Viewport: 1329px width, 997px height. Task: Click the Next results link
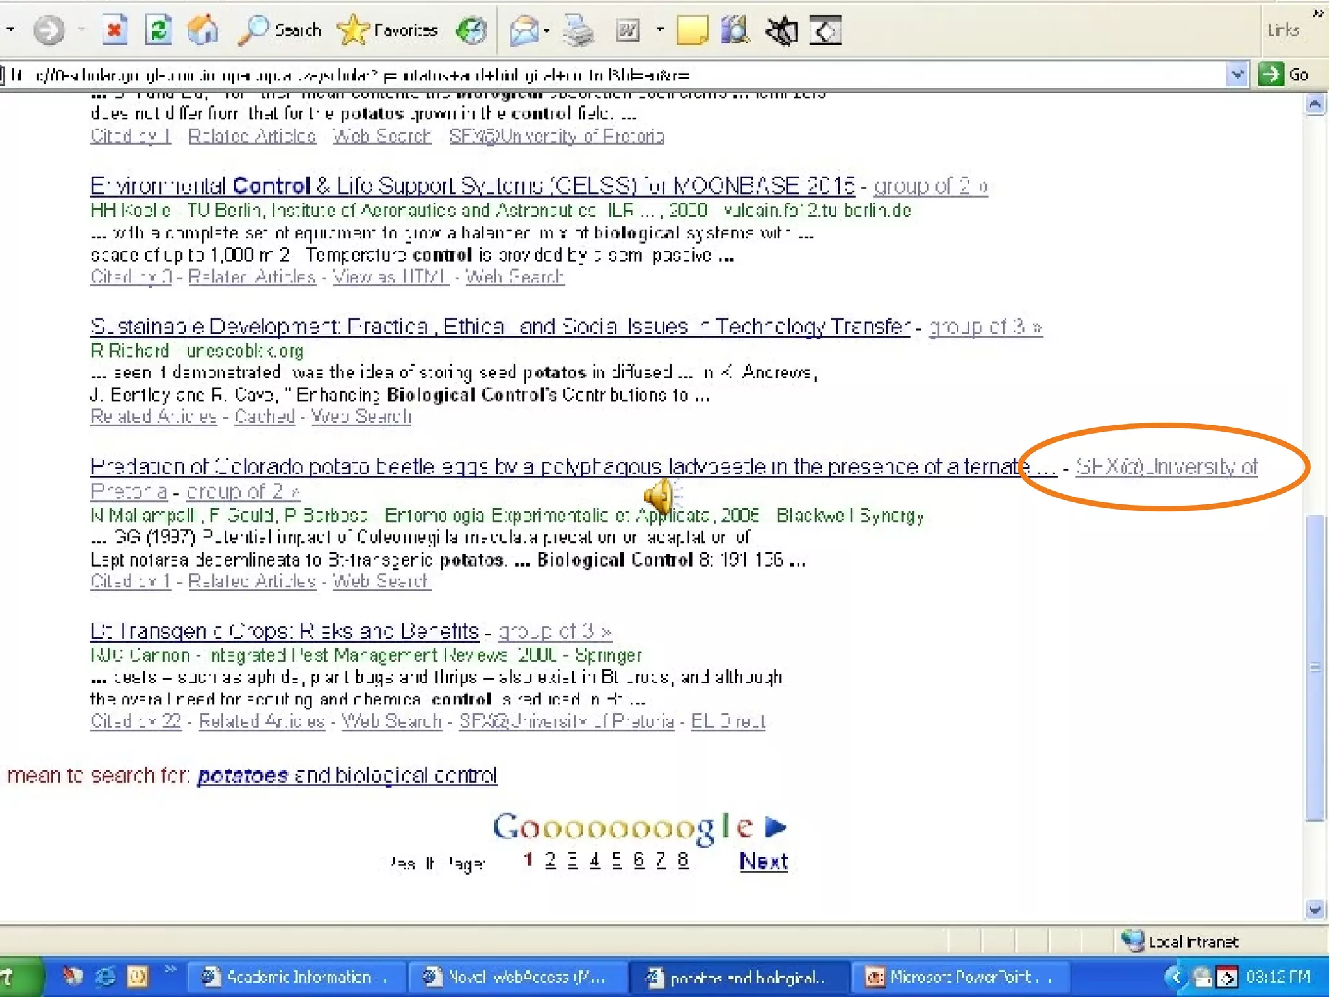tap(764, 861)
